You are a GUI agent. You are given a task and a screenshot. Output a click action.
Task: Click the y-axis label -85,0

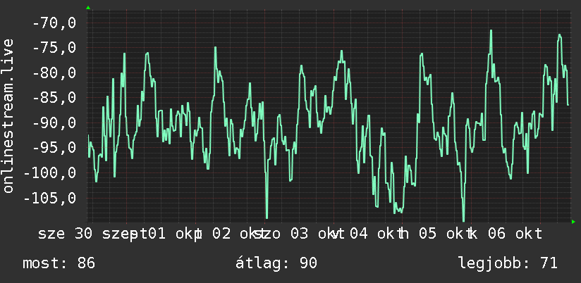coord(54,98)
